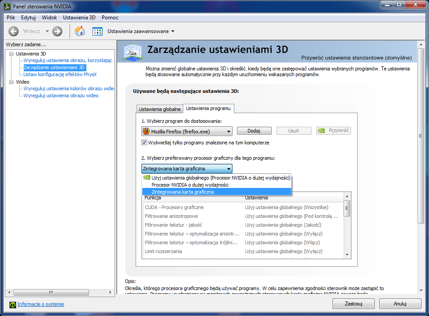The image size is (429, 316).
Task: Open 'Informacje o systemie' link
Action: click(x=41, y=304)
